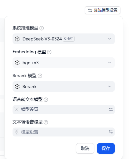Image resolution: width=129 pixels, height=159 pixels.
Task: Click bge-m3 provider logo icon
Action: pyautogui.click(x=17, y=63)
